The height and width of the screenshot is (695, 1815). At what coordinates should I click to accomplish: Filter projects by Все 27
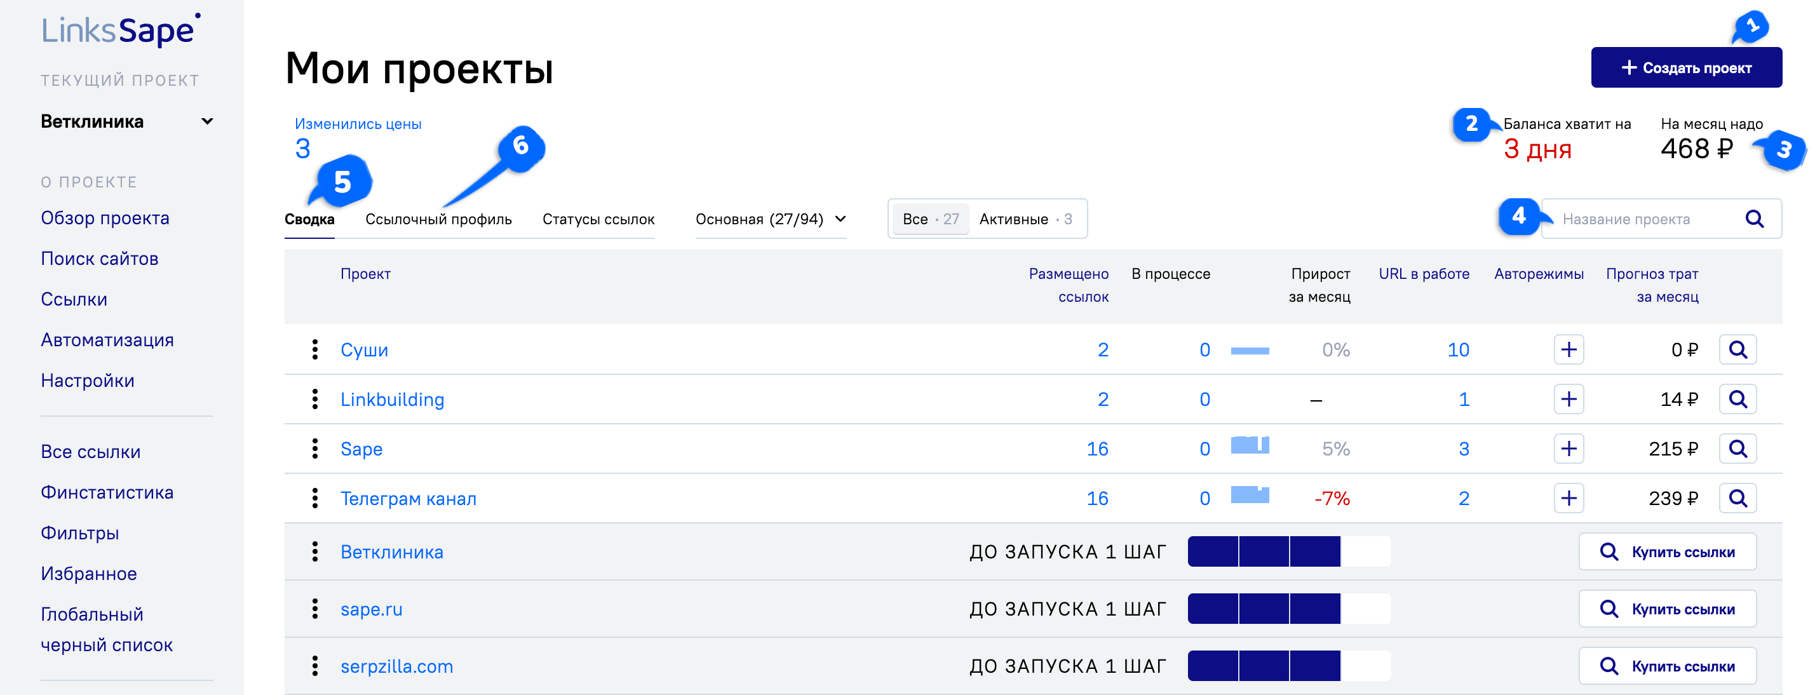click(x=930, y=219)
